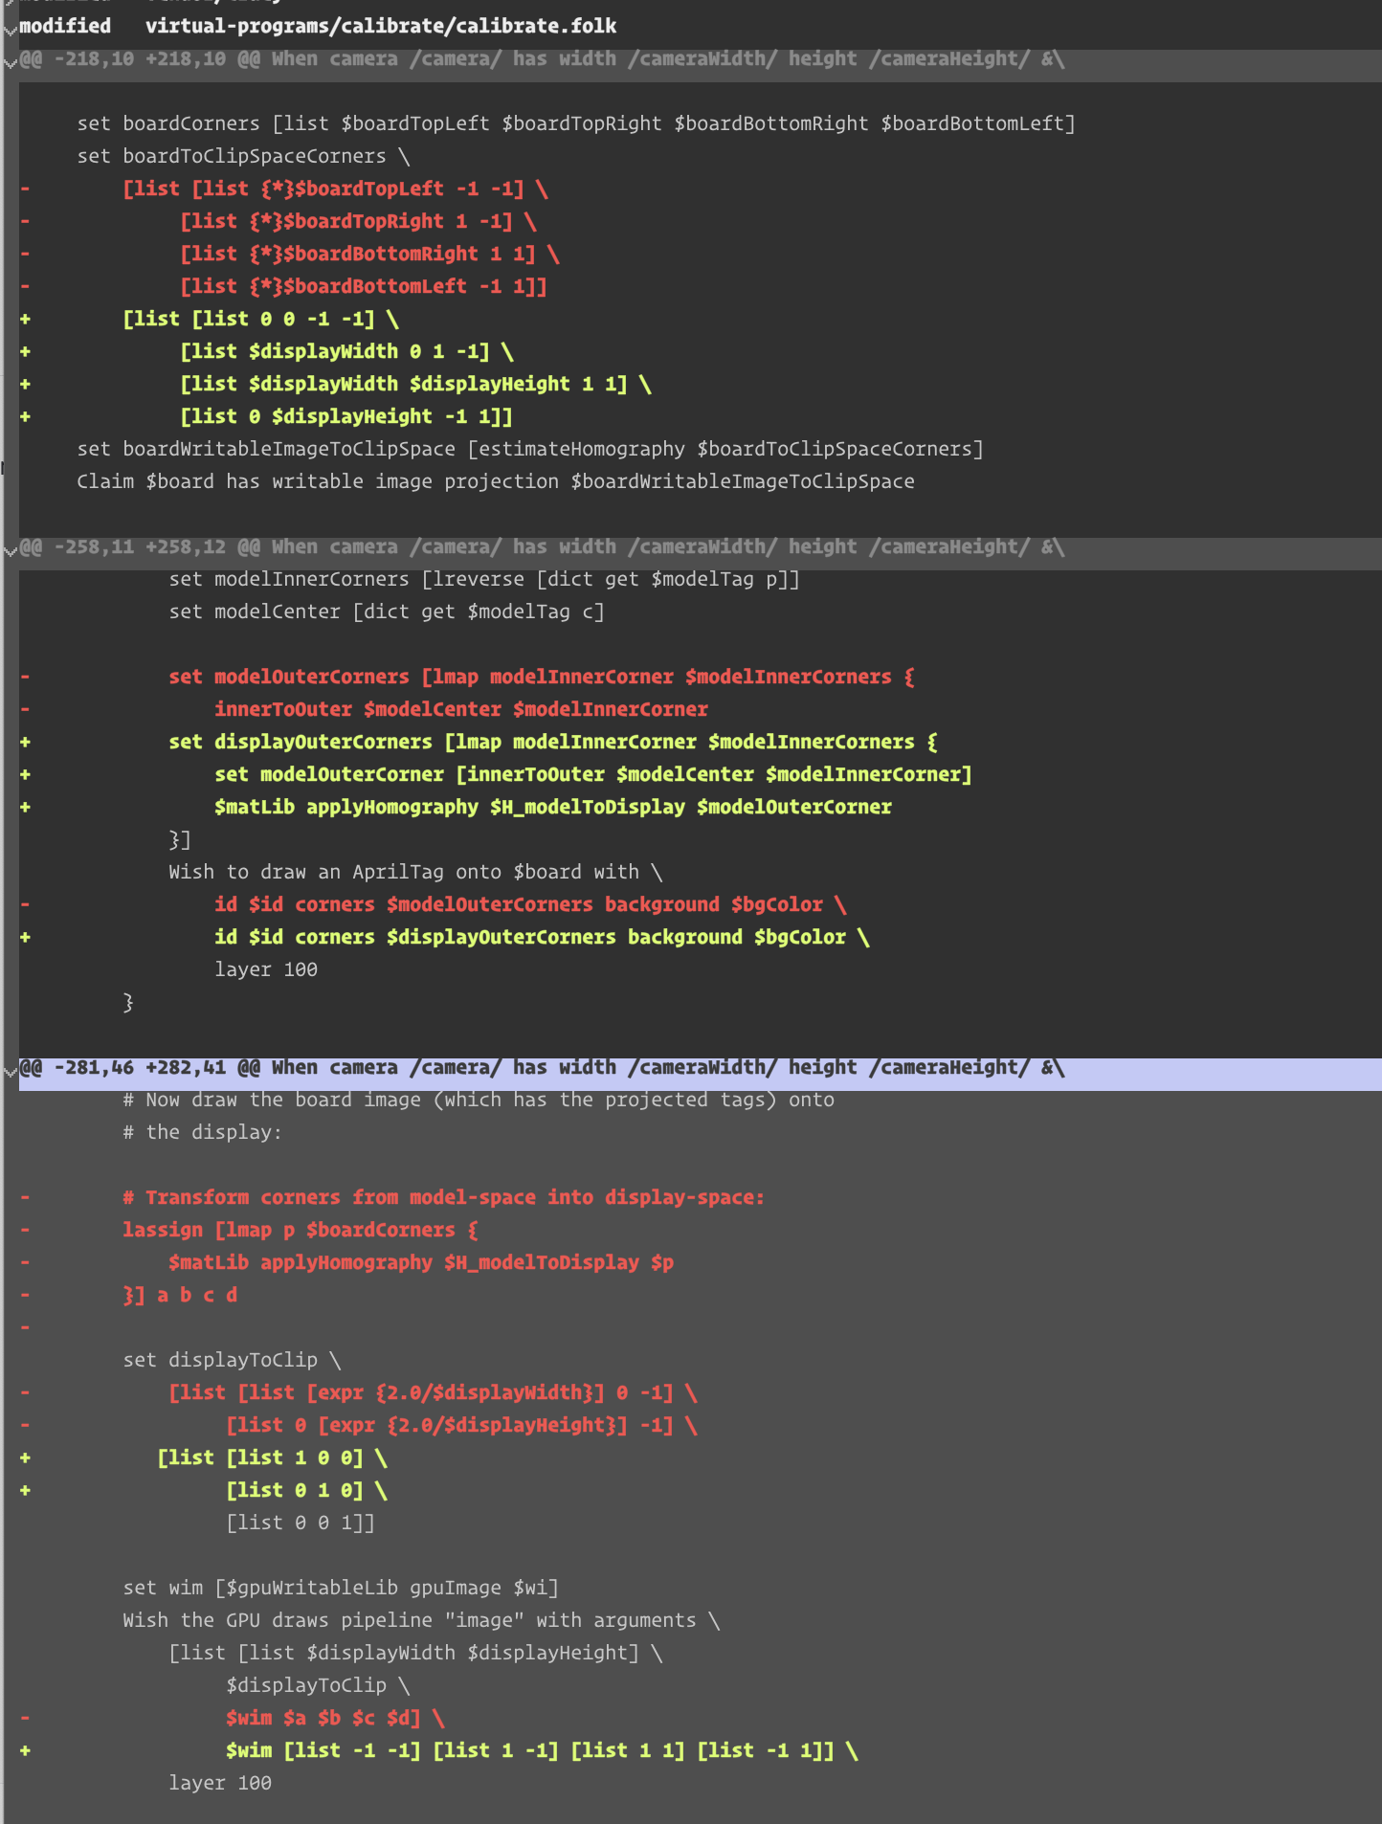Viewport: 1382px width, 1824px height.
Task: Click removed line '$matLib applyHomography $H_modelToDisplay $p'
Action: pos(421,1263)
